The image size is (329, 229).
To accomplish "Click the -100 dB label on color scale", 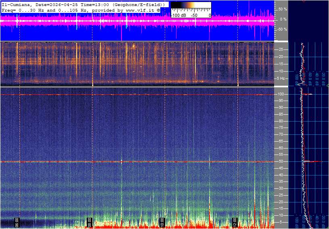I will point(178,15).
